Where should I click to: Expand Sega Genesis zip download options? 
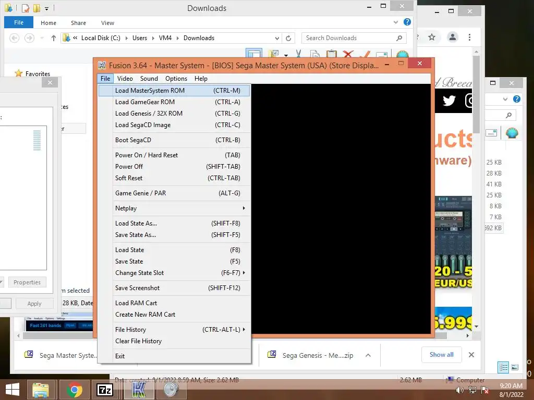pos(368,355)
